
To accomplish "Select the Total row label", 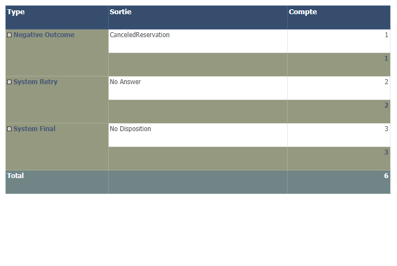I will tap(15, 175).
